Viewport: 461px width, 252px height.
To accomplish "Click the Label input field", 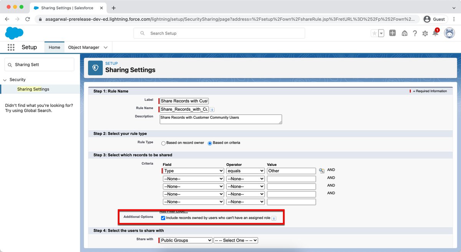I will click(x=184, y=101).
